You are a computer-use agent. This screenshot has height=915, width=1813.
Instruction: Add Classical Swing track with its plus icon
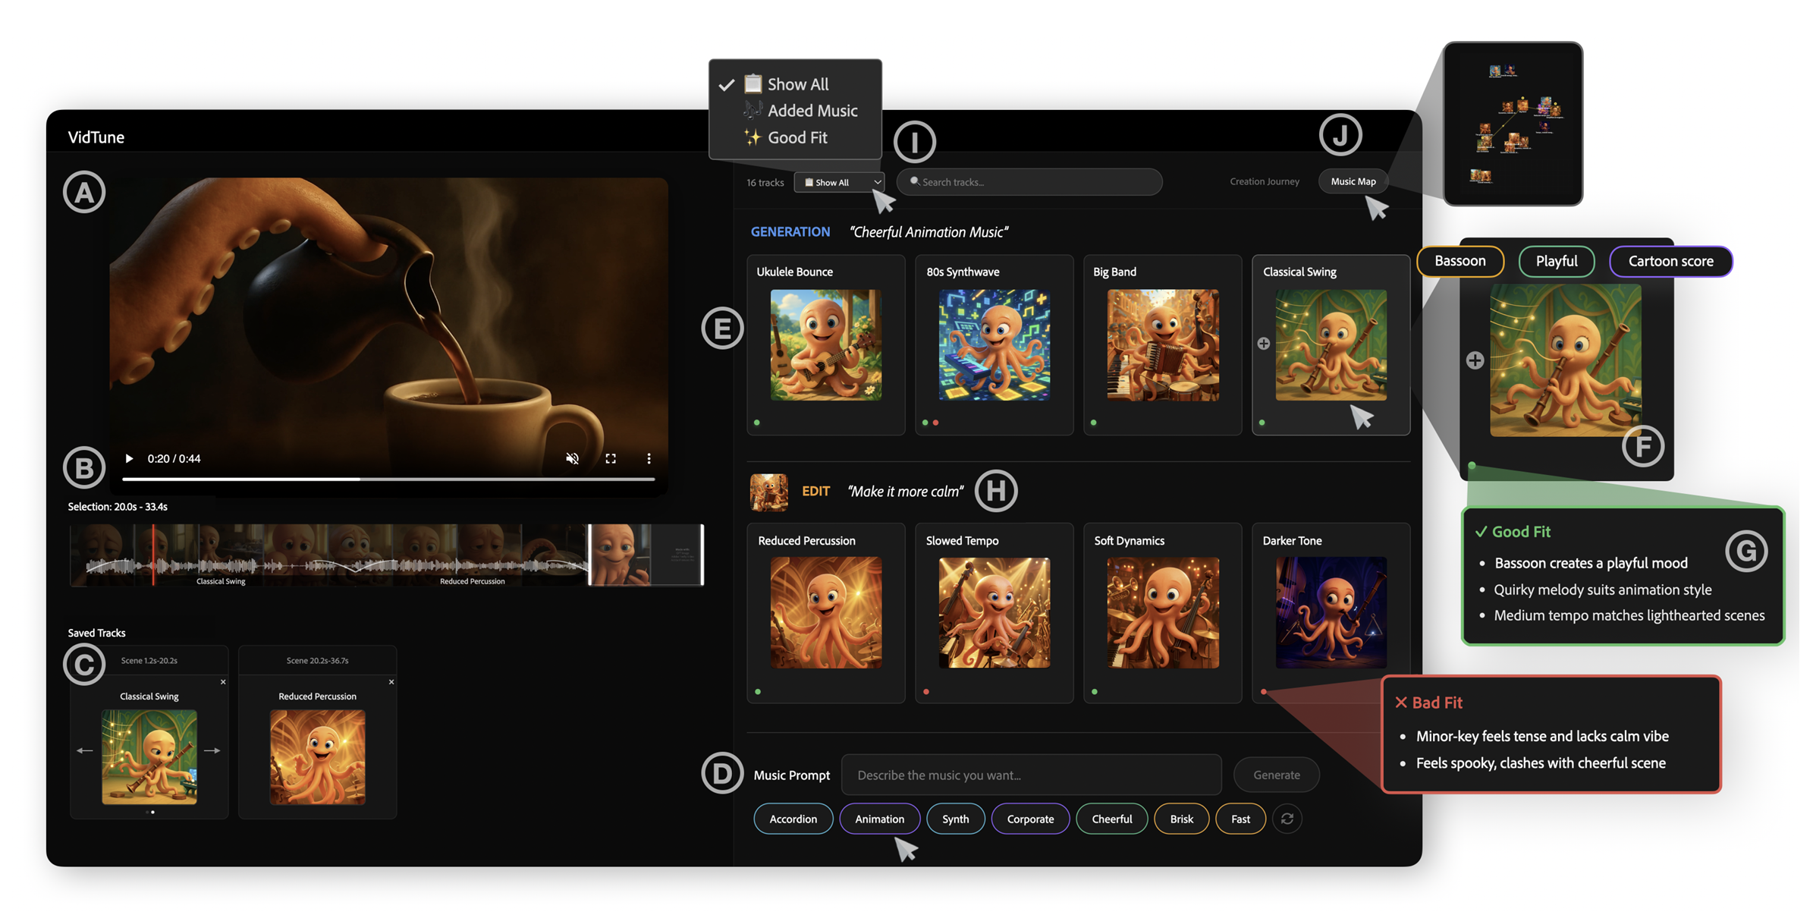(x=1263, y=343)
